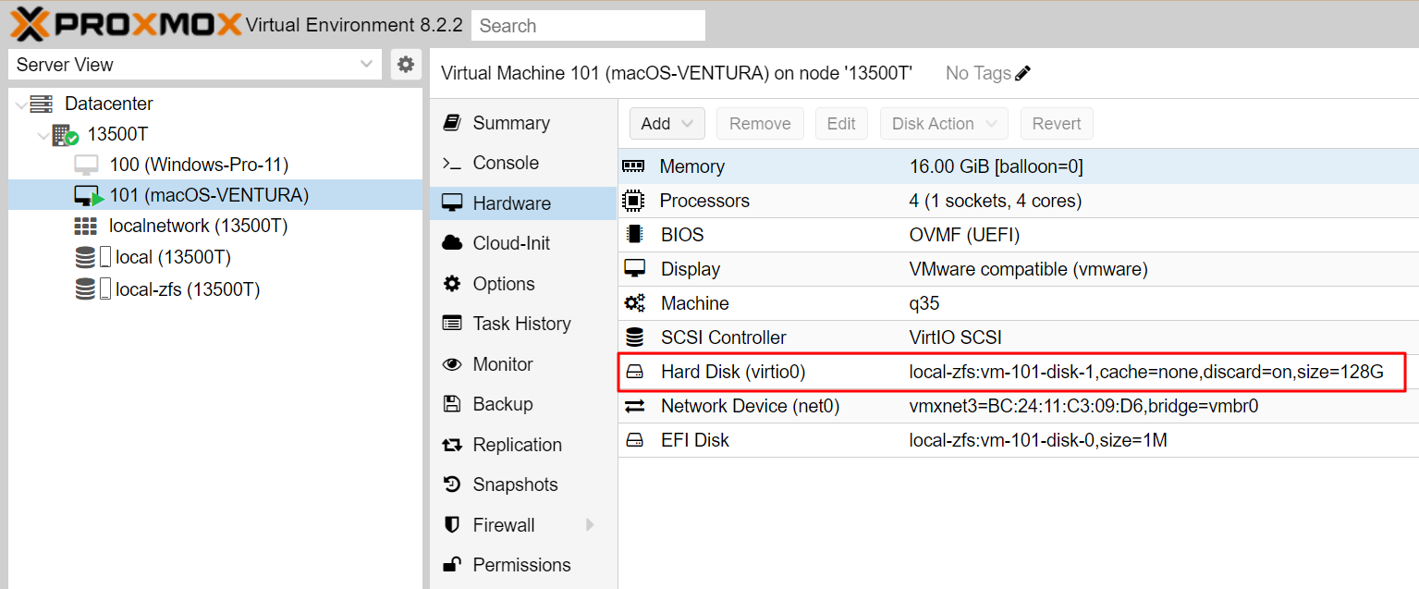
Task: Click the Permissions unlock icon
Action: pyautogui.click(x=452, y=564)
